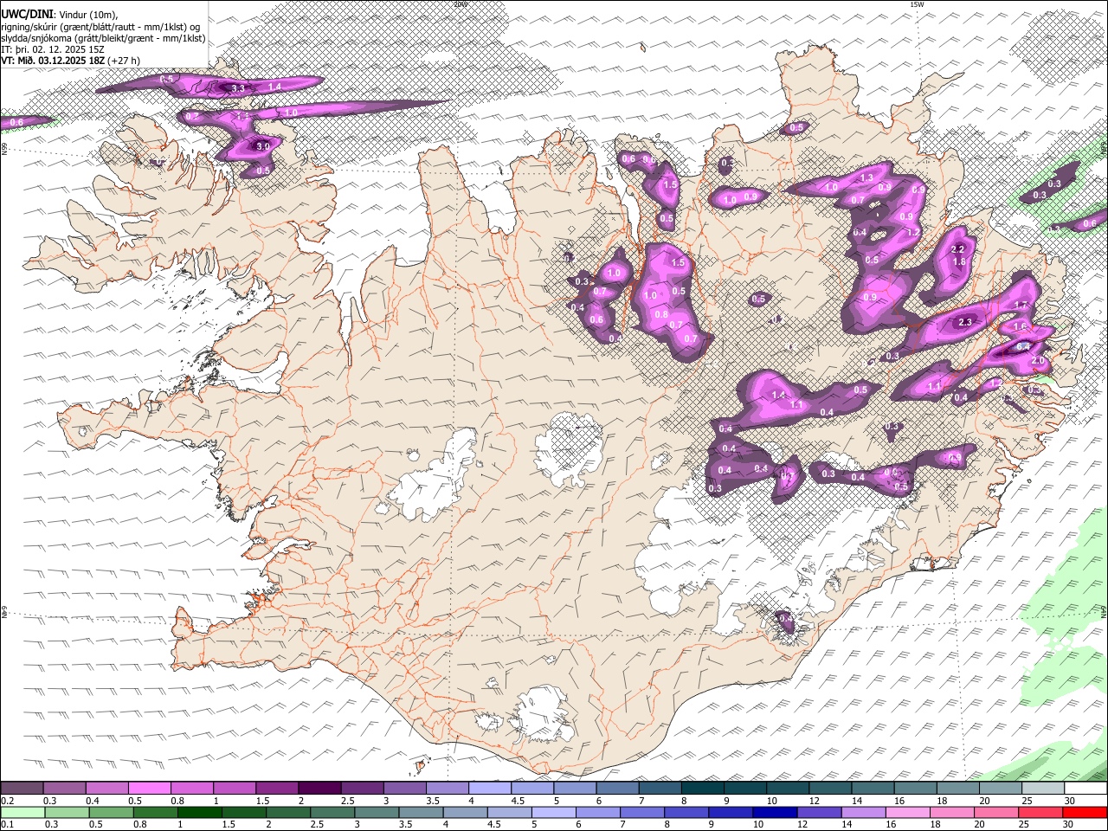1108x831 pixels.
Task: Click the pale green lower swatch between 0.1 and 0.3
Action: pos(23,812)
